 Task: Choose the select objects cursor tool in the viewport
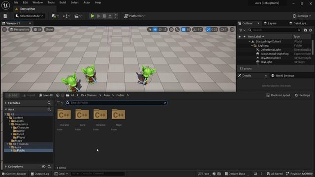point(150,29)
